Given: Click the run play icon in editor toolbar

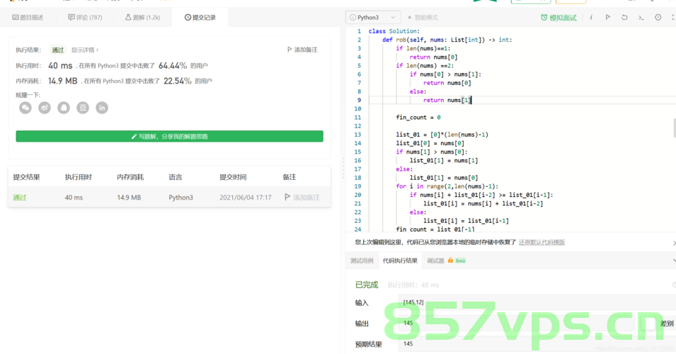Looking at the screenshot, I should click(608, 17).
